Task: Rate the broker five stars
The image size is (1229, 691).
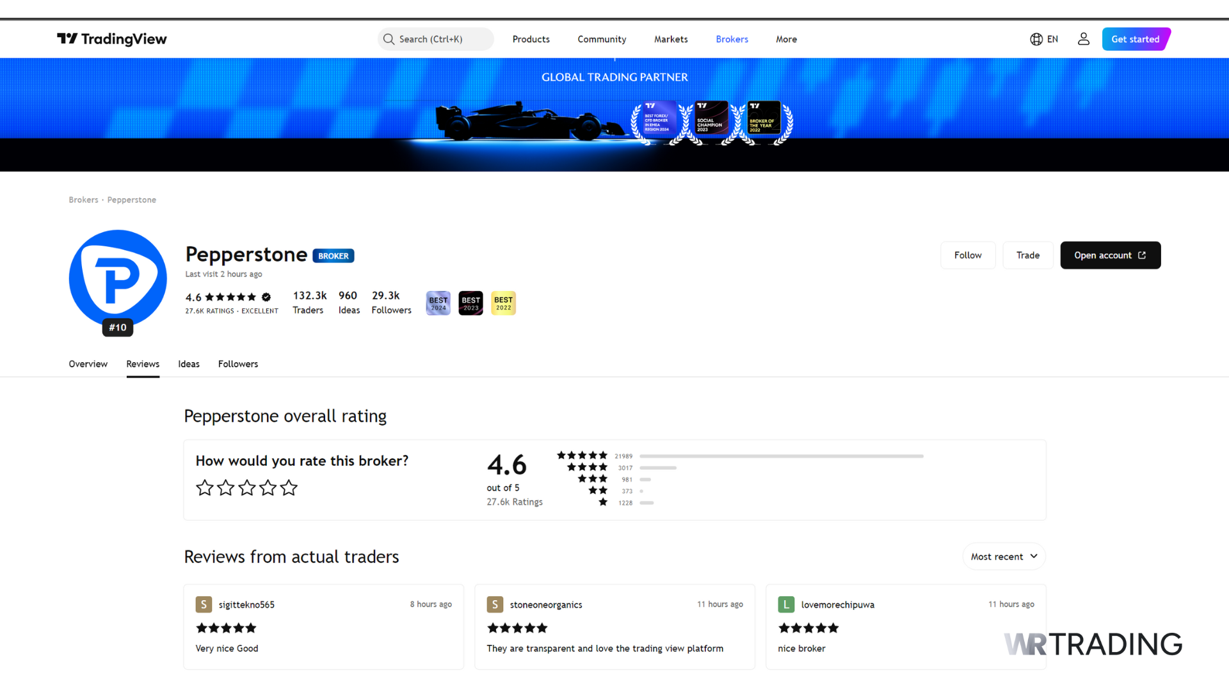Action: click(289, 488)
